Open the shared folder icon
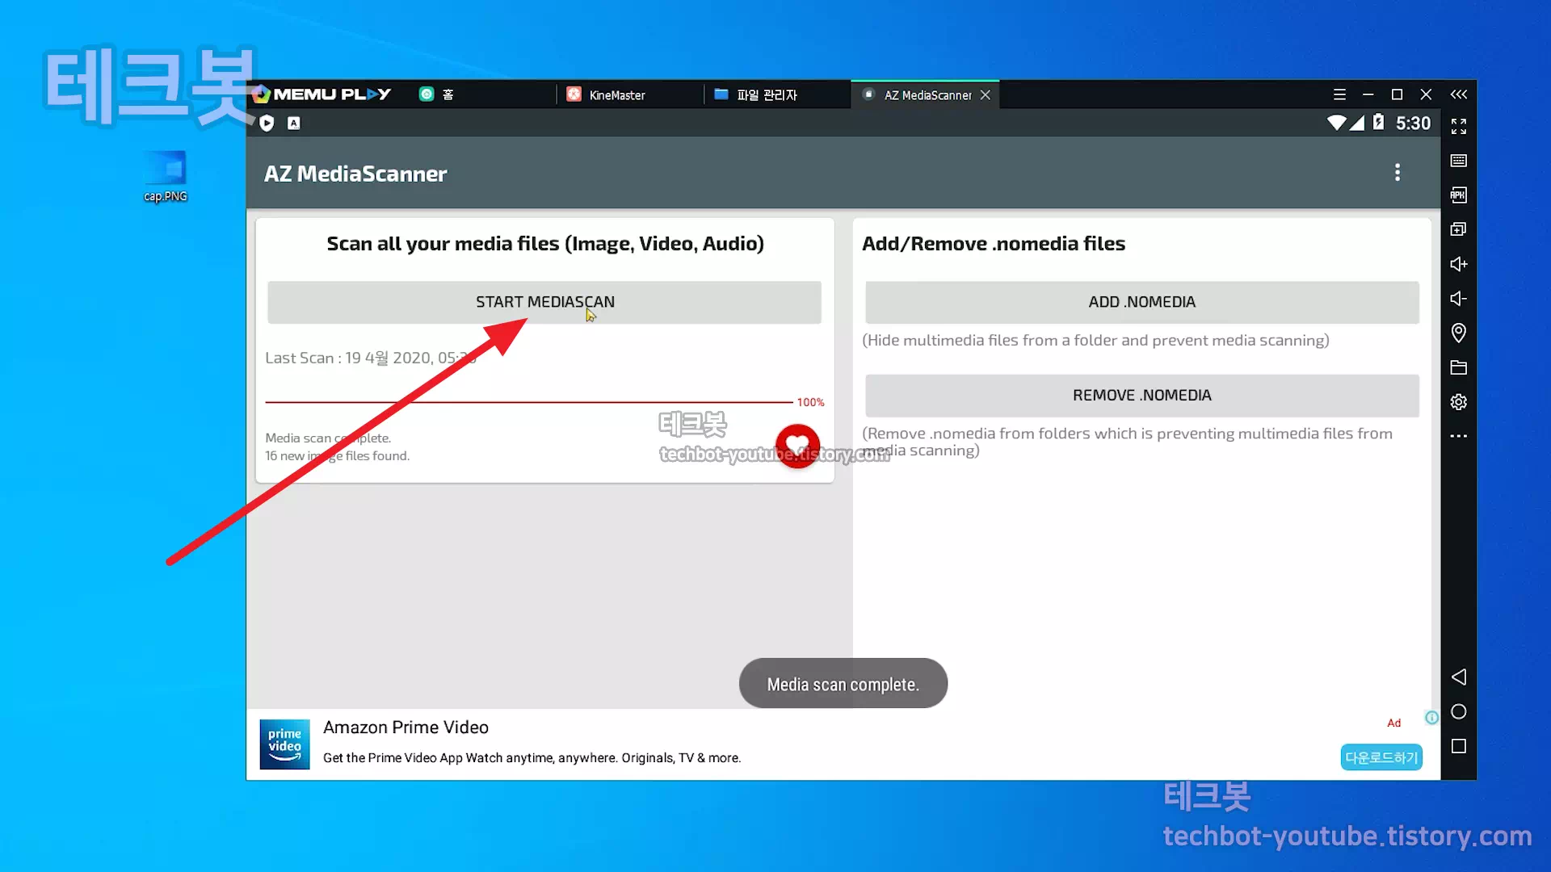The image size is (1551, 872). click(1458, 367)
